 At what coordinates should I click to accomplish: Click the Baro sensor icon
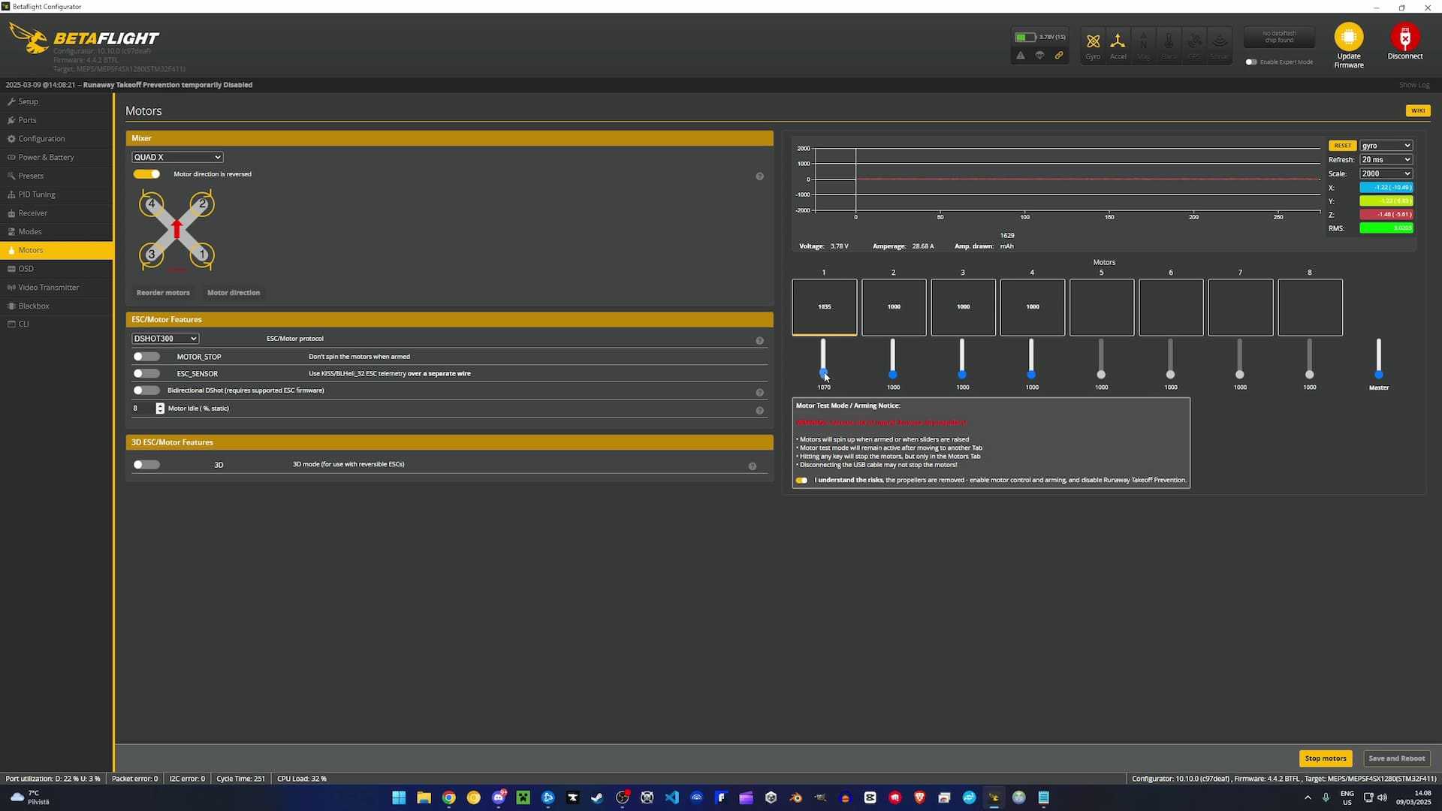(x=1169, y=45)
